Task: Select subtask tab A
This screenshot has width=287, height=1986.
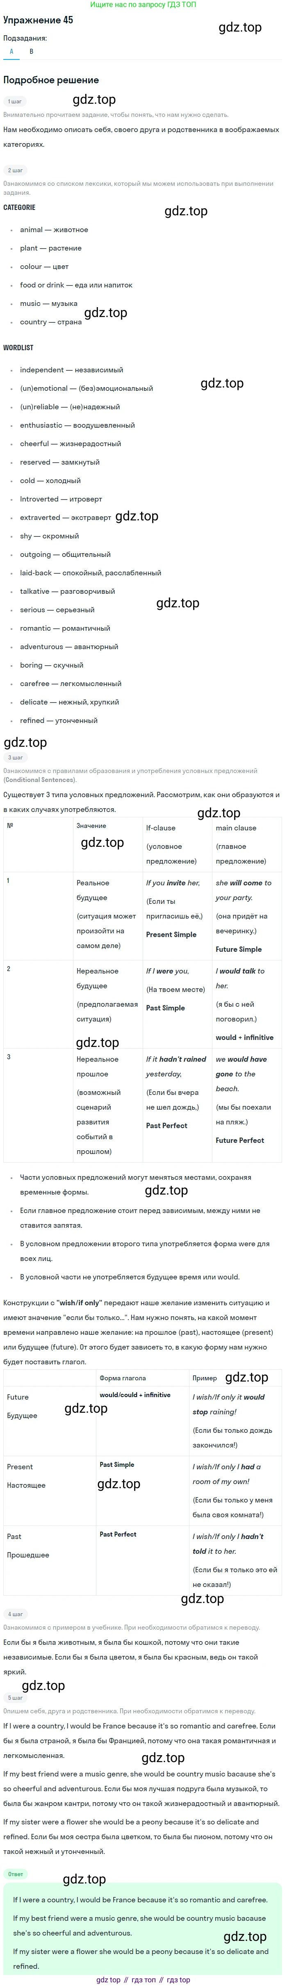Action: pos(11,52)
